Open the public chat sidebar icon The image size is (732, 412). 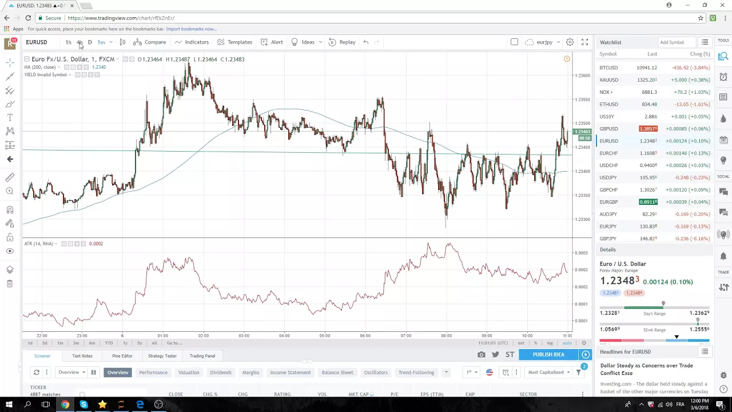click(x=723, y=192)
